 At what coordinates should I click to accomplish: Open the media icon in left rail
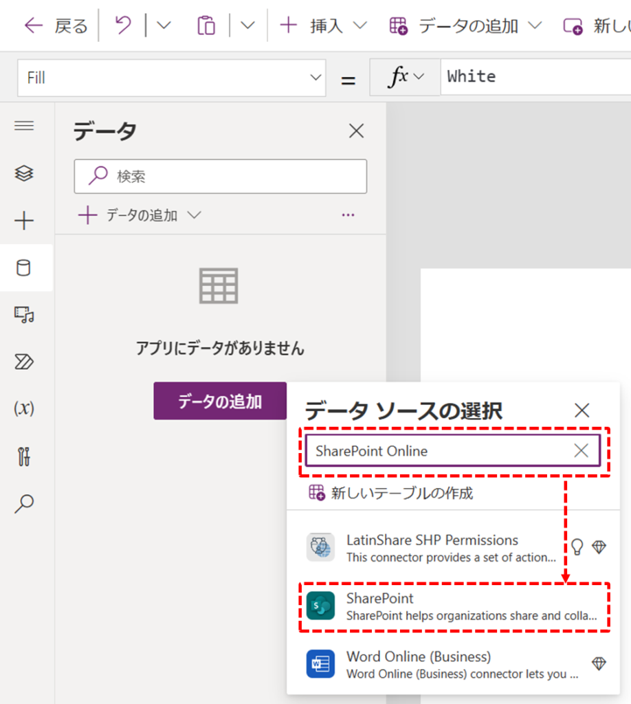pyautogui.click(x=24, y=315)
